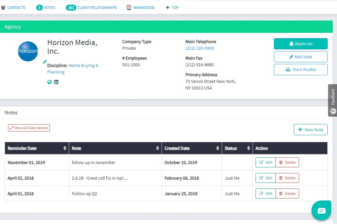Click the green pencil edit discipline icon
This screenshot has width=337, height=224.
click(45, 62)
